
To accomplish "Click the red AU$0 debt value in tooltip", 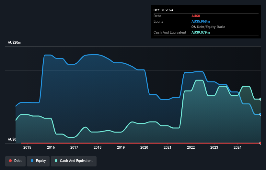I will 196,16.
